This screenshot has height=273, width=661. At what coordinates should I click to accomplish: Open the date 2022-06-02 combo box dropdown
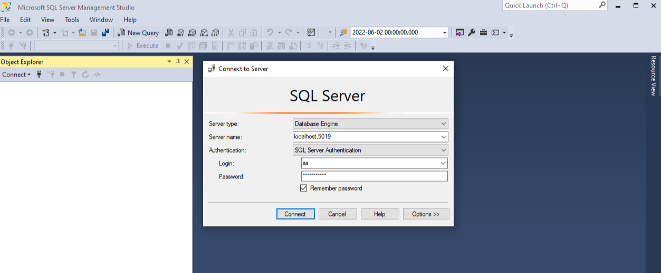click(445, 33)
